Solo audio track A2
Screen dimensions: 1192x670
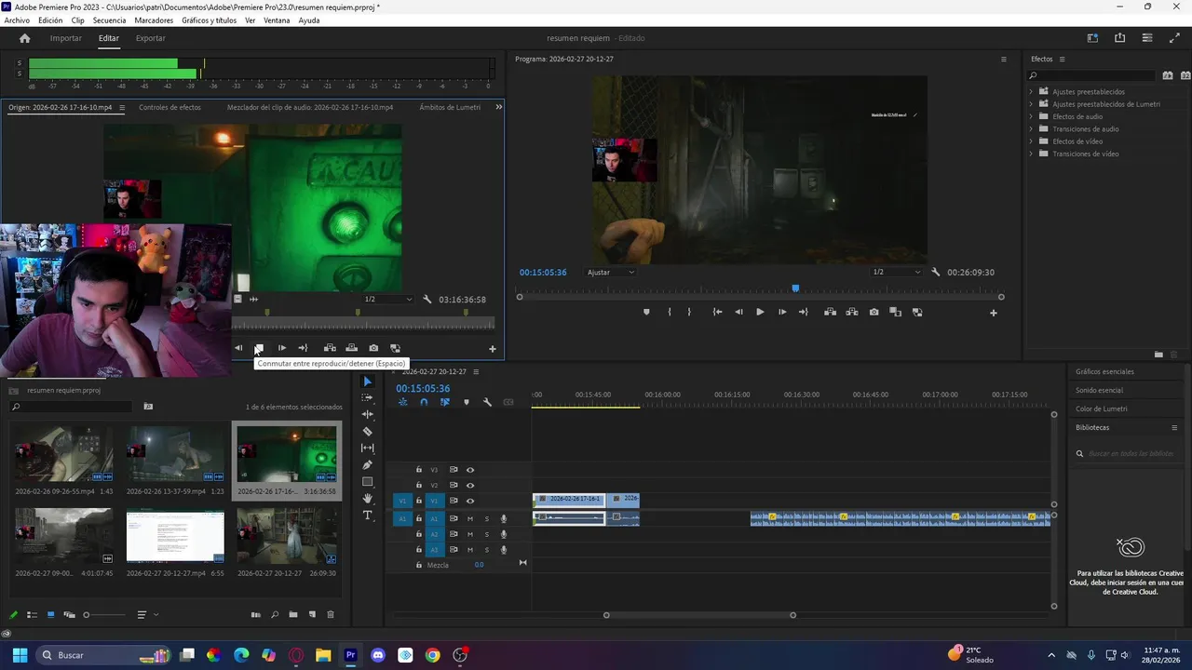click(x=486, y=534)
